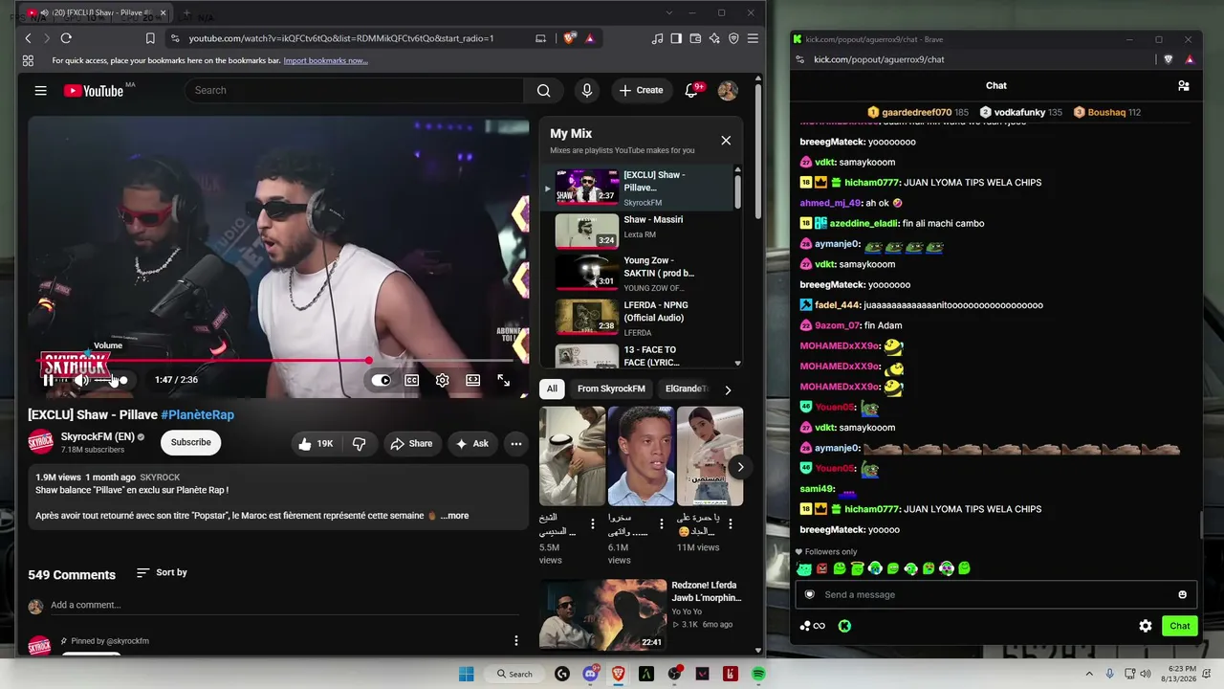Viewport: 1224px width, 689px height.
Task: Adjust the video volume slider
Action: 110,380
